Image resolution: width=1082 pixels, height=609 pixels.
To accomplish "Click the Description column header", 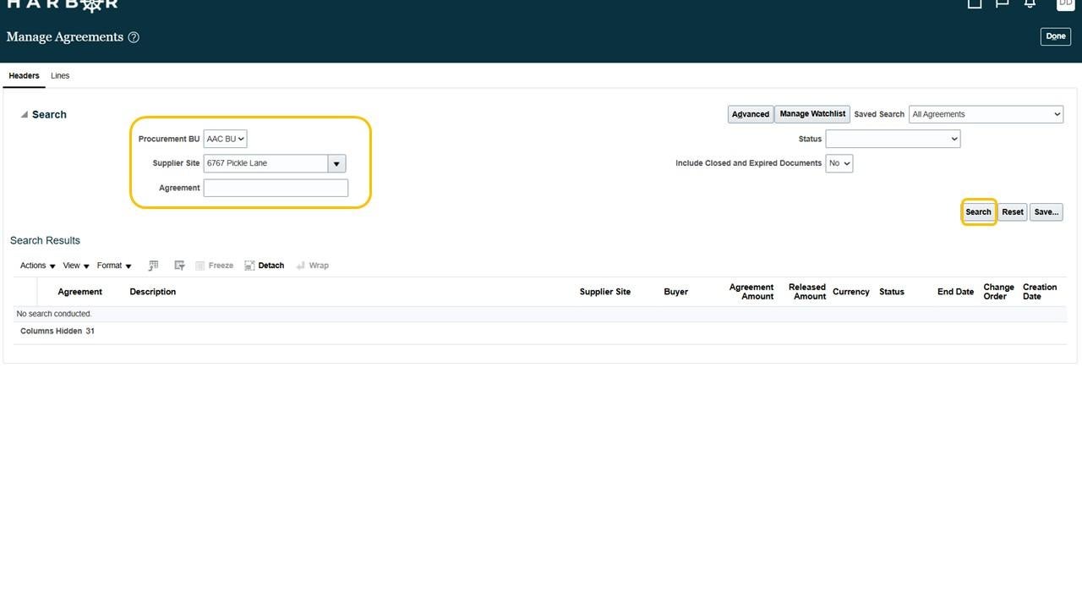I will point(153,292).
